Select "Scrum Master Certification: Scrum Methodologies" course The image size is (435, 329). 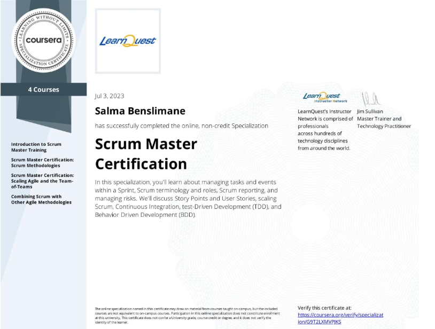[x=42, y=162]
